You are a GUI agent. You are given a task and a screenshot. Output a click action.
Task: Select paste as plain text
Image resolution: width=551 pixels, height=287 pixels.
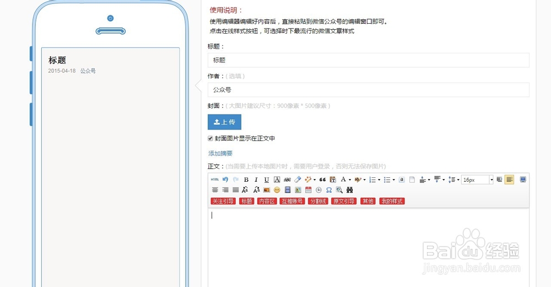click(333, 180)
